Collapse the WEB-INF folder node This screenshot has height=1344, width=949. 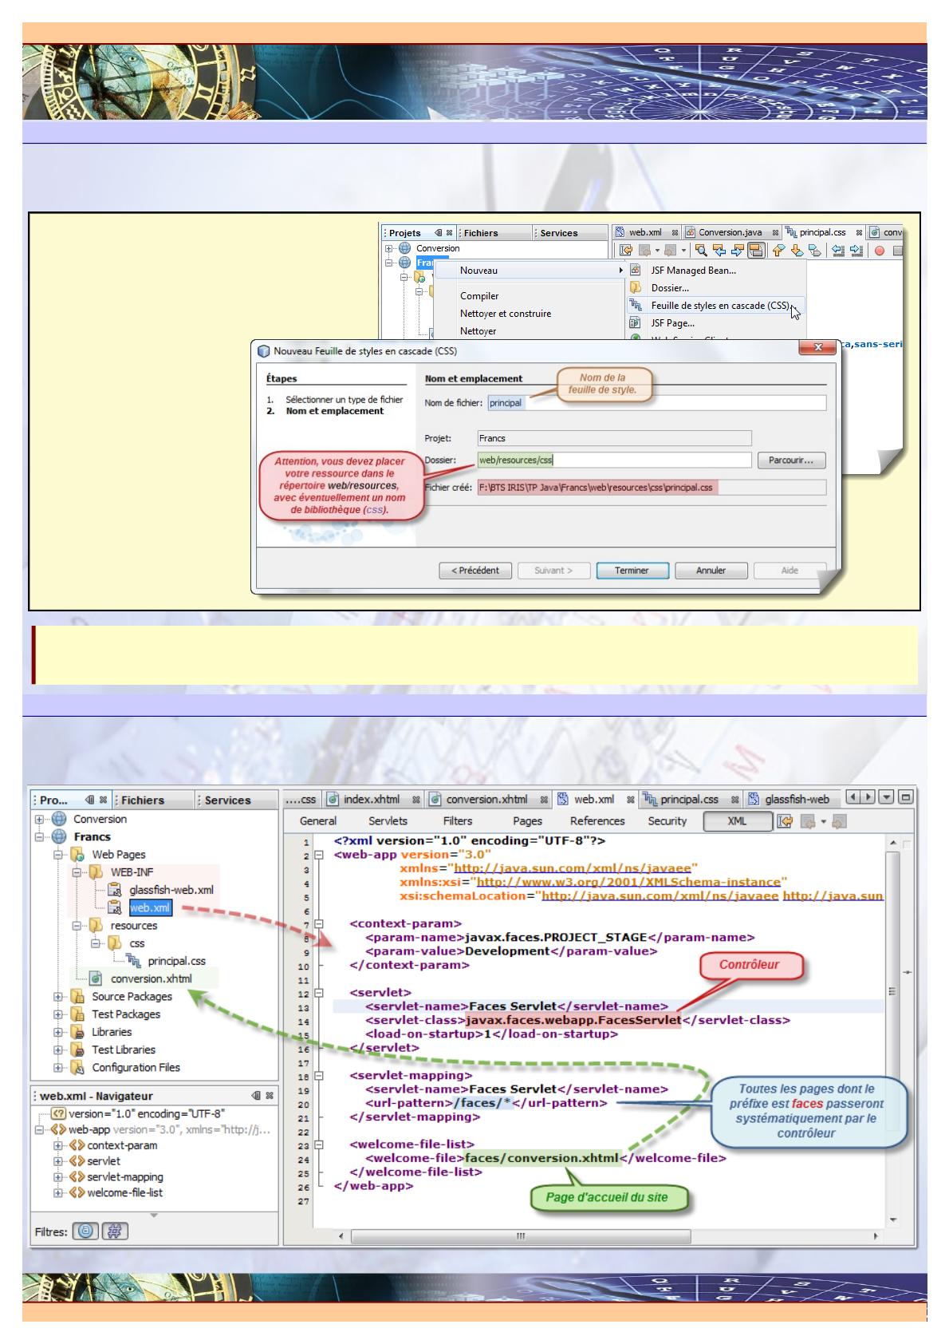(78, 872)
